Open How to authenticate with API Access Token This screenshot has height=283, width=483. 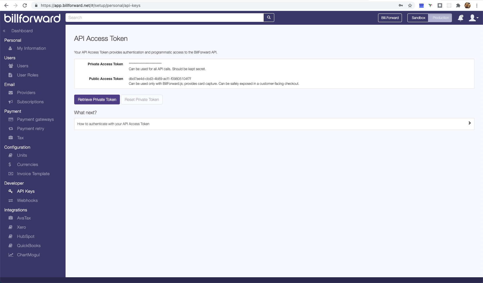[274, 124]
